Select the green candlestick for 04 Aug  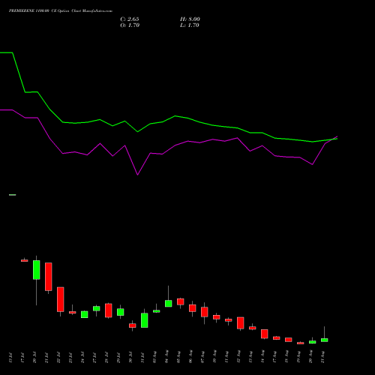[169, 304]
